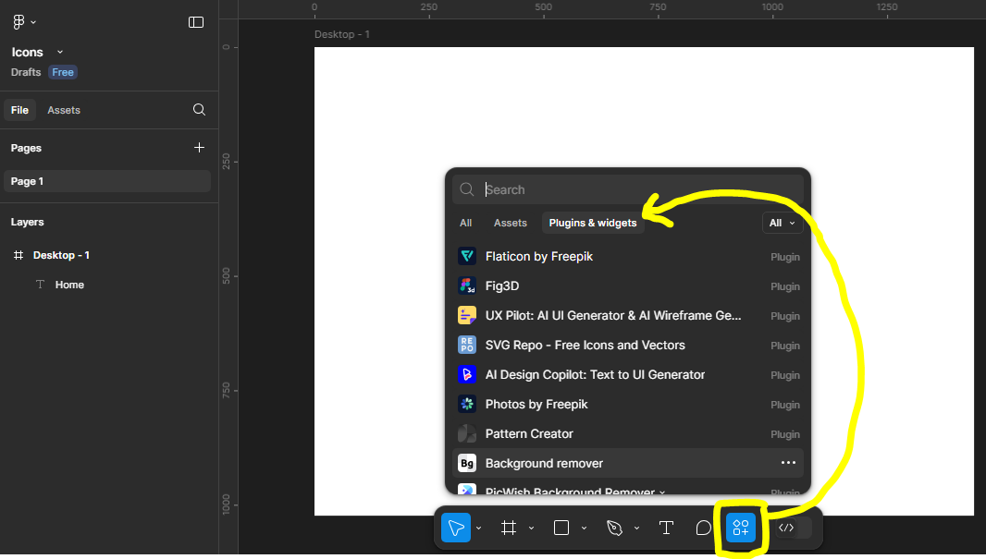Select the Plugins & widgets filter tab
The height and width of the screenshot is (559, 986).
[x=592, y=223]
